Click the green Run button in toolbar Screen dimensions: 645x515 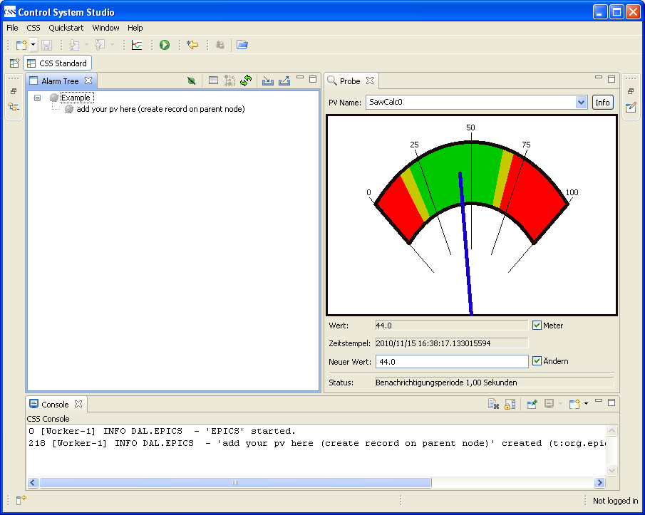tap(165, 45)
